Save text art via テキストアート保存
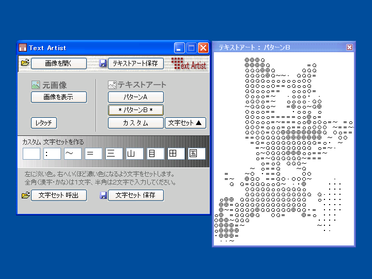Viewport: 372px width, 279px height. (135, 64)
